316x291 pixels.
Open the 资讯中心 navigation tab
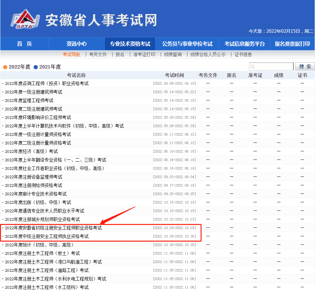coord(76,44)
